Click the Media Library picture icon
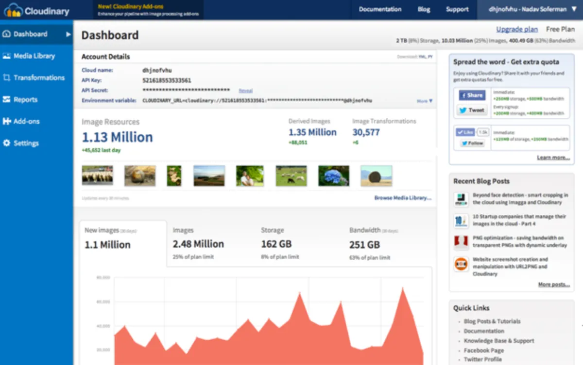Image resolution: width=583 pixels, height=365 pixels. point(6,56)
